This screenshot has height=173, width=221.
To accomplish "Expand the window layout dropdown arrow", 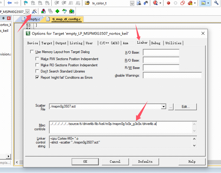I will [208, 3].
